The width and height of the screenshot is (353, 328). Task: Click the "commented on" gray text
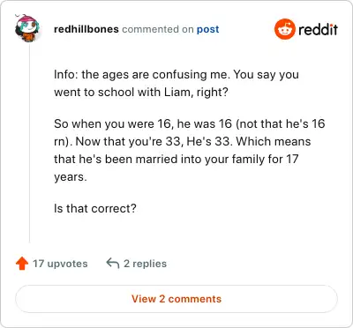click(158, 29)
